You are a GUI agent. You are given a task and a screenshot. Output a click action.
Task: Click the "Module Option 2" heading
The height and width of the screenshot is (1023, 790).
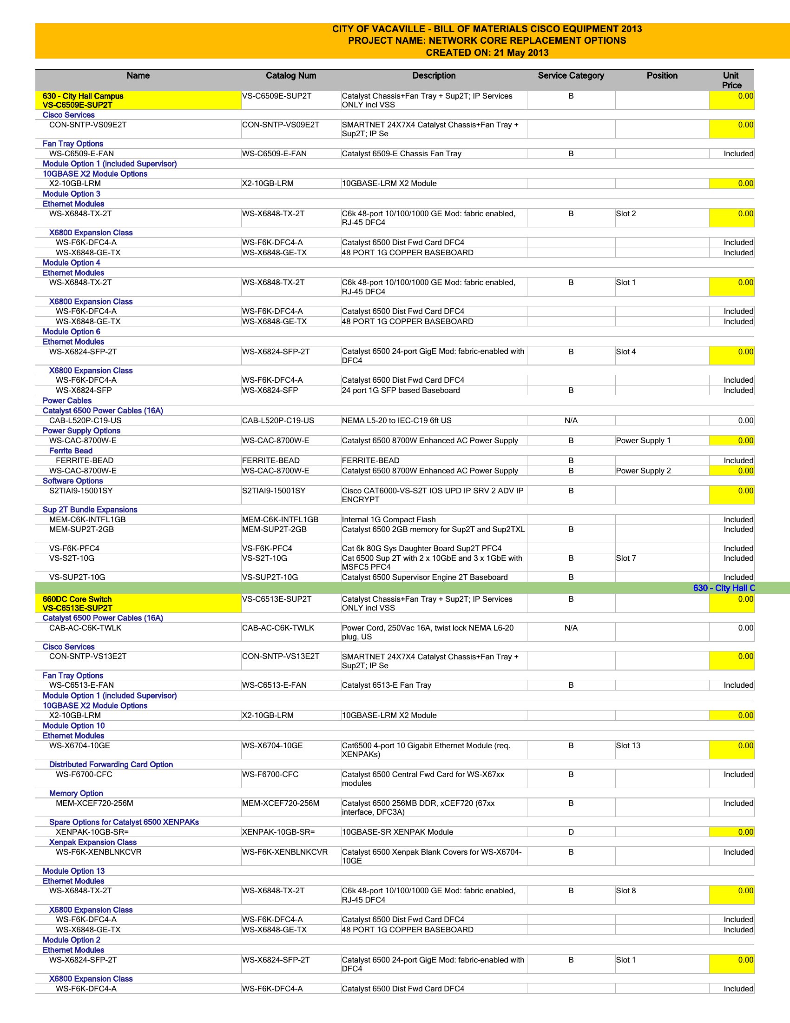pyautogui.click(x=71, y=940)
